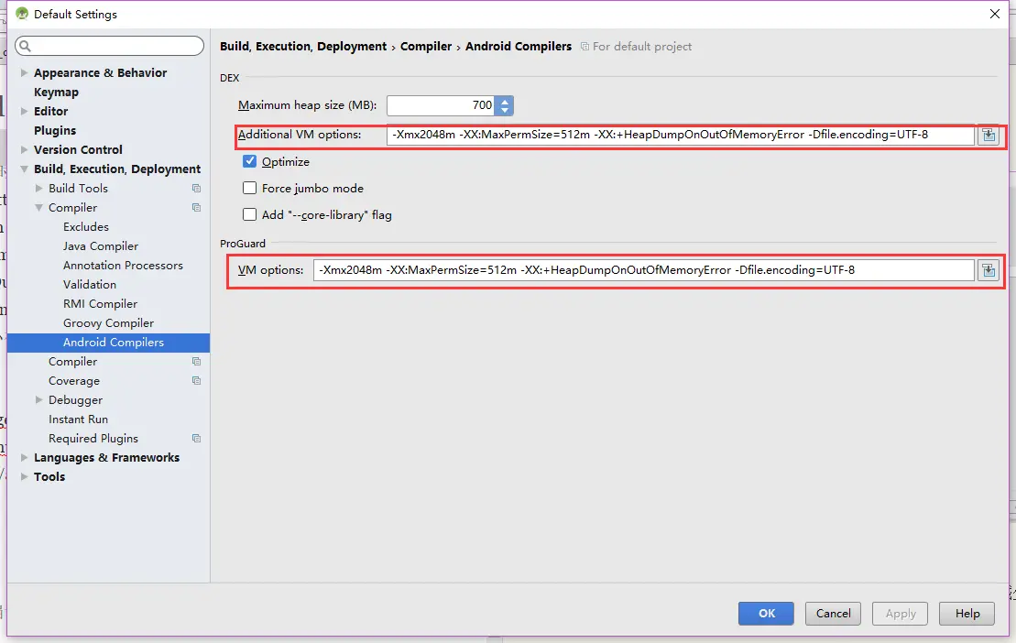
Task: Expand the Debugger subnode
Action: [38, 400]
